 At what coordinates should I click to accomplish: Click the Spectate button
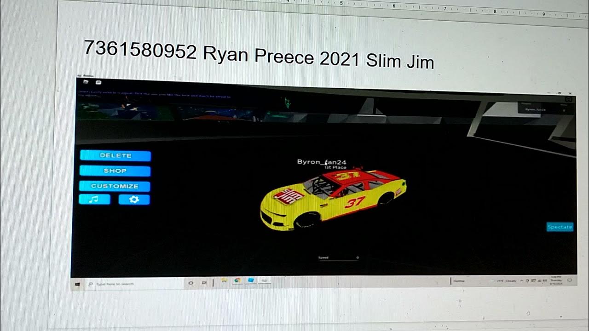pyautogui.click(x=560, y=227)
